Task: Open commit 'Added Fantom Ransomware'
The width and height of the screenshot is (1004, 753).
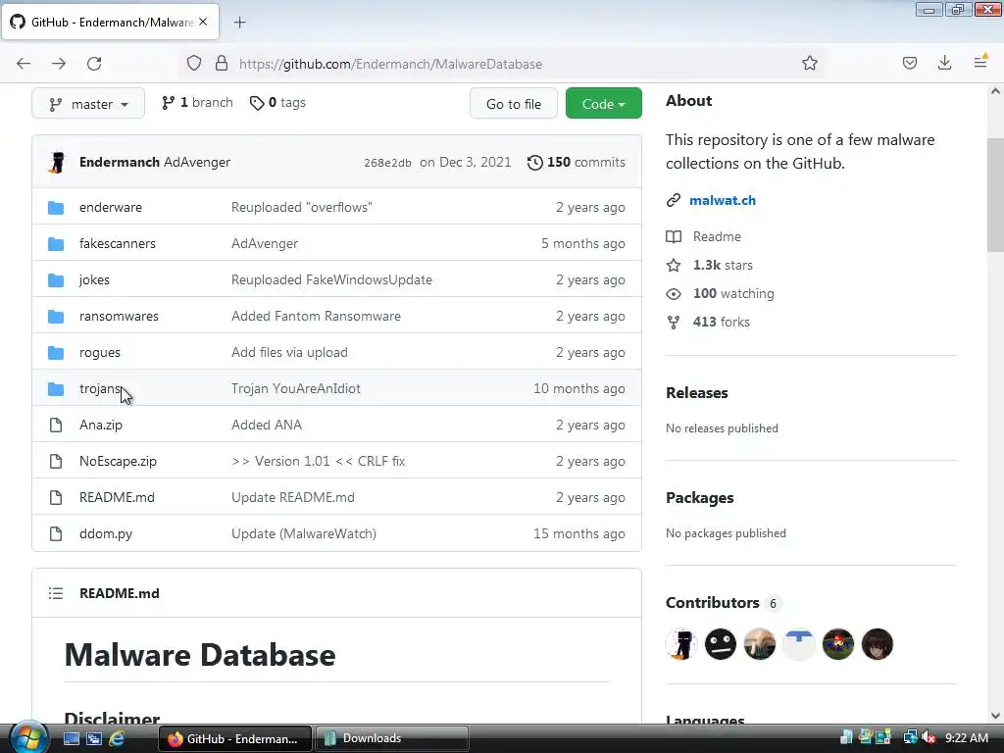Action: pyautogui.click(x=316, y=317)
